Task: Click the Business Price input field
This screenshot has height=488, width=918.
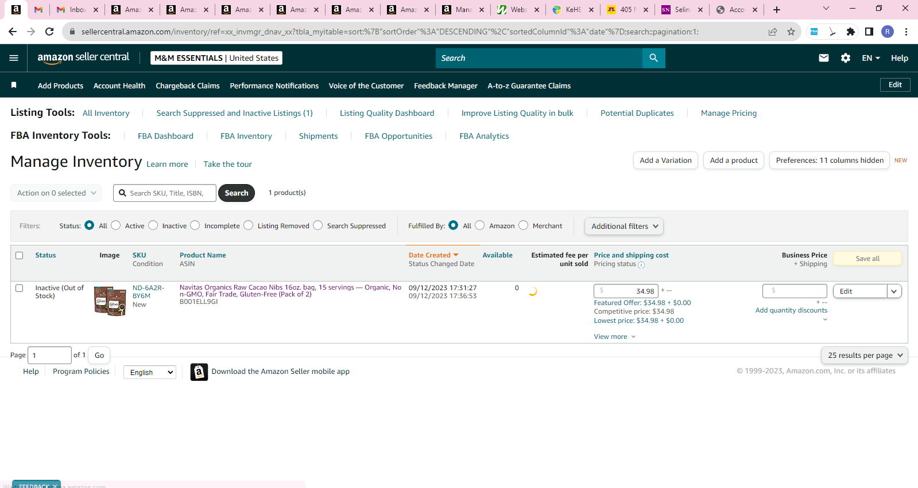Action: pyautogui.click(x=795, y=291)
